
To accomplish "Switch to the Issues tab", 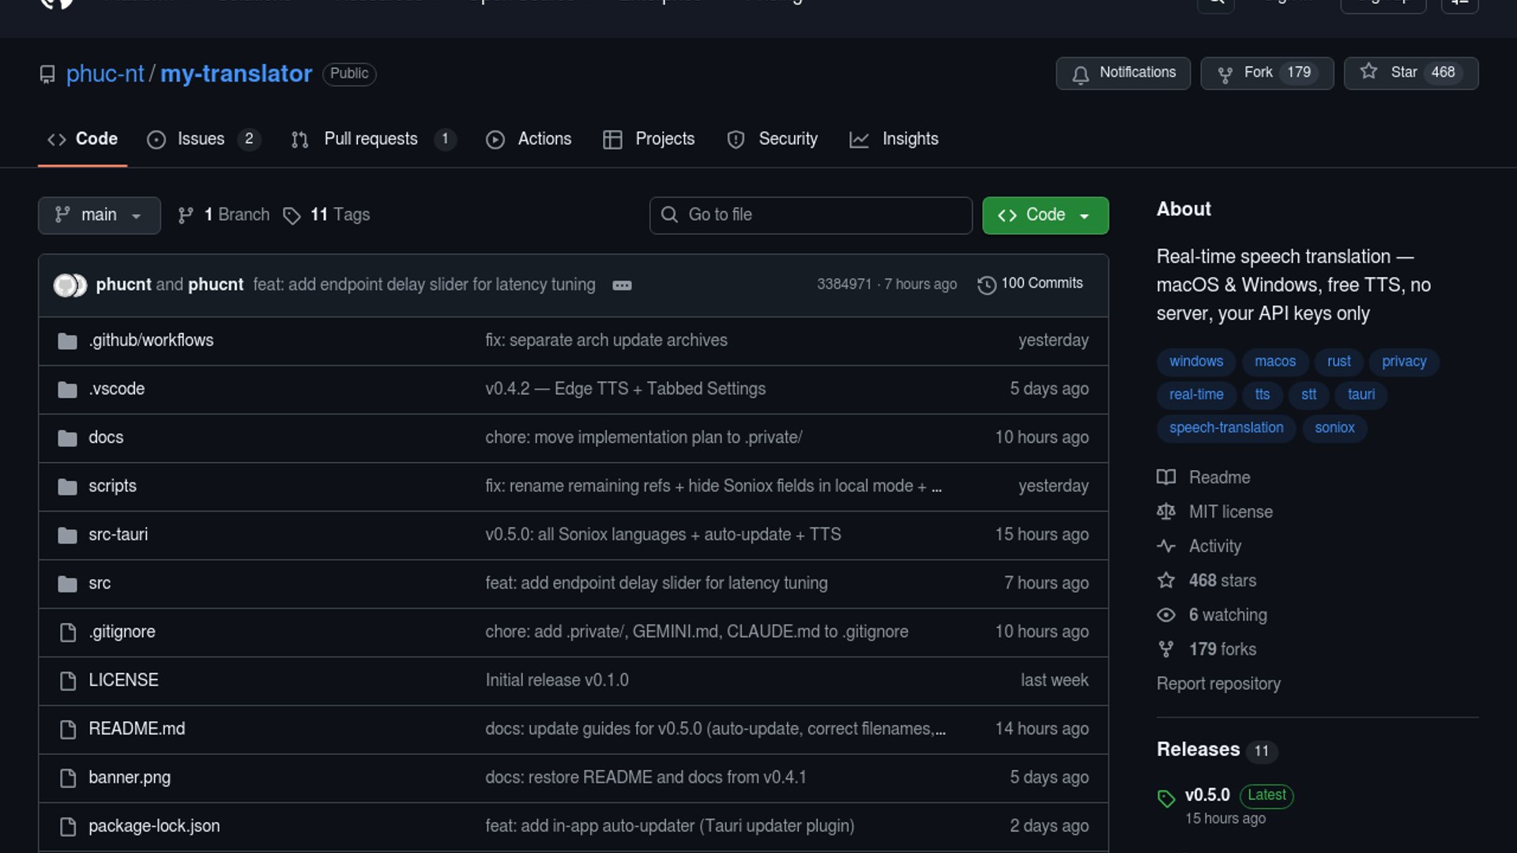I will pos(202,139).
